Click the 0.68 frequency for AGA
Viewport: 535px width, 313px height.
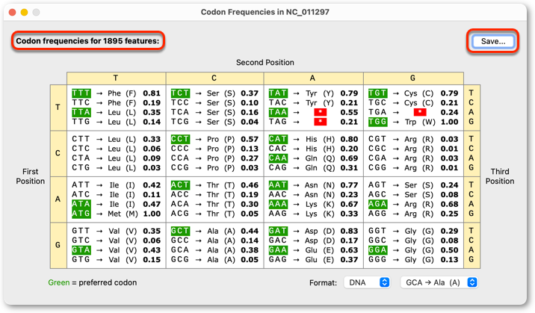tap(449, 204)
